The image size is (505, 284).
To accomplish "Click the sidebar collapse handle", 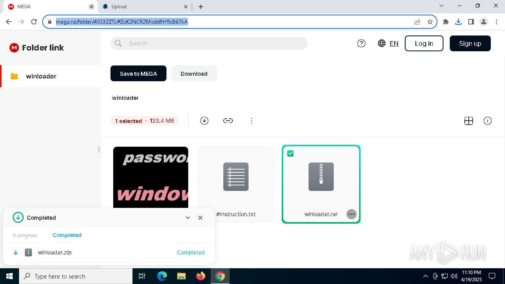I will click(x=99, y=149).
